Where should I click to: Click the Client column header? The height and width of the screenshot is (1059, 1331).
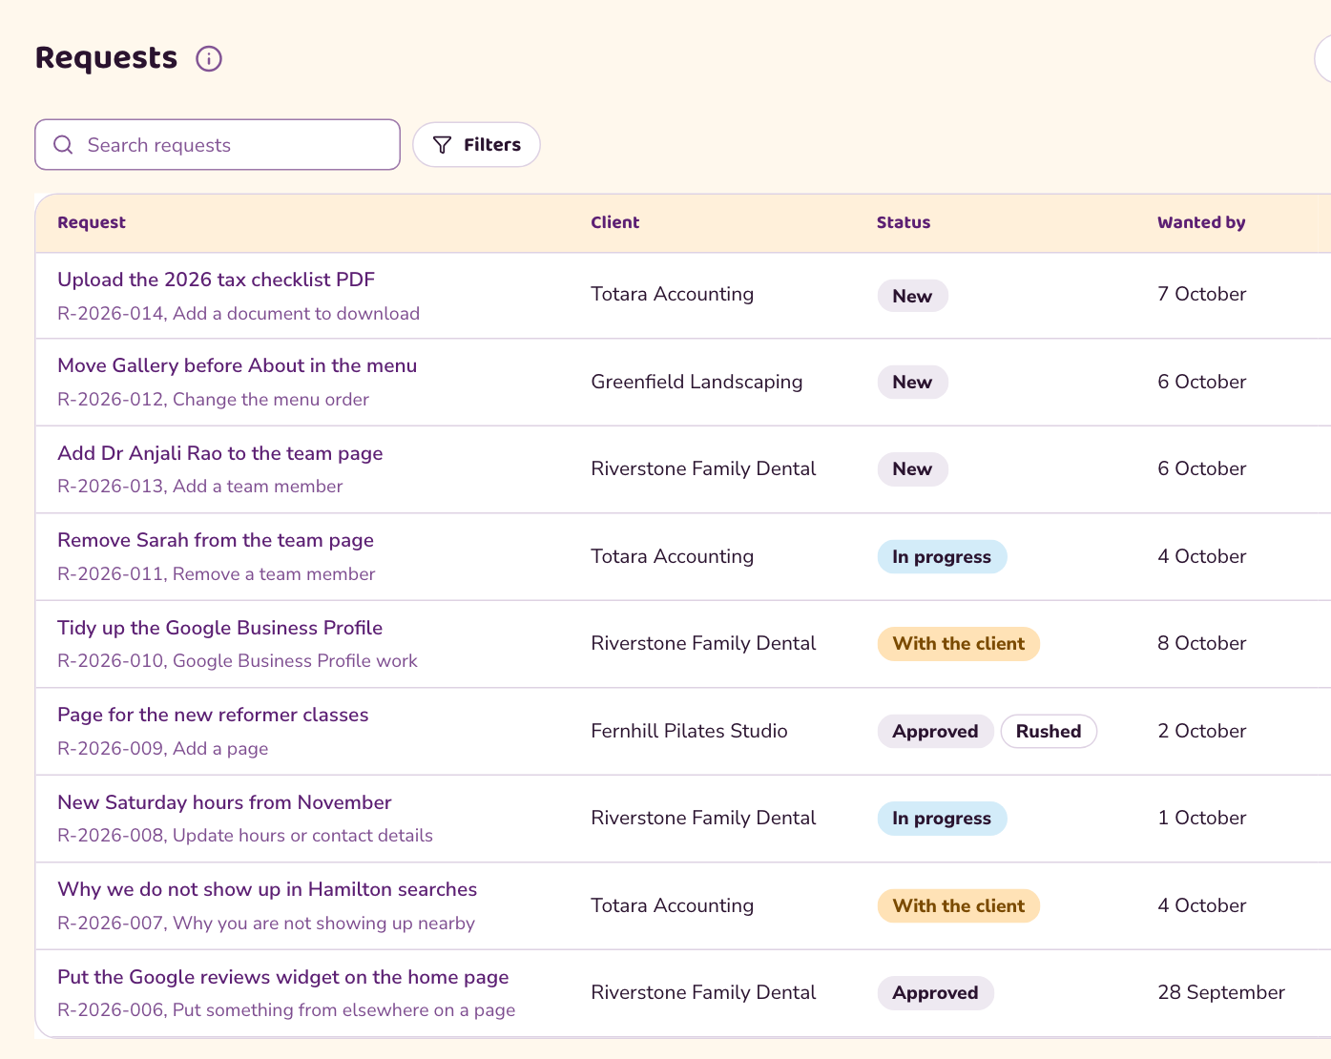click(615, 222)
